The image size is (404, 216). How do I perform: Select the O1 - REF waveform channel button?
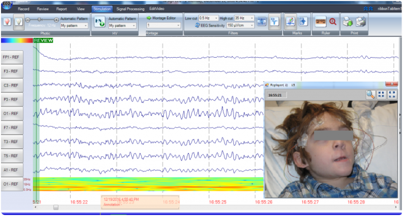tap(12, 114)
